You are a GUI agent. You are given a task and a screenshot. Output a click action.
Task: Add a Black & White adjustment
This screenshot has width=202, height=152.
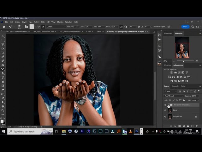(x=177, y=77)
